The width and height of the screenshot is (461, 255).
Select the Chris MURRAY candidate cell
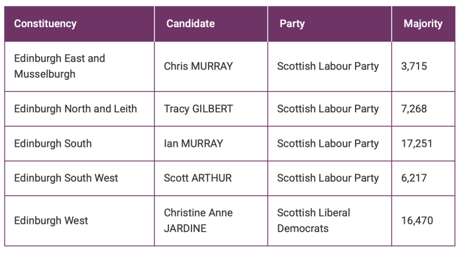[x=211, y=66]
